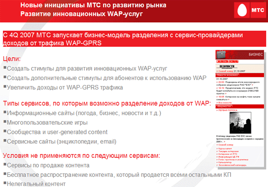This screenshot has height=187, width=268.
Task: Open the 20:00 news headline link
Action: tap(238, 83)
